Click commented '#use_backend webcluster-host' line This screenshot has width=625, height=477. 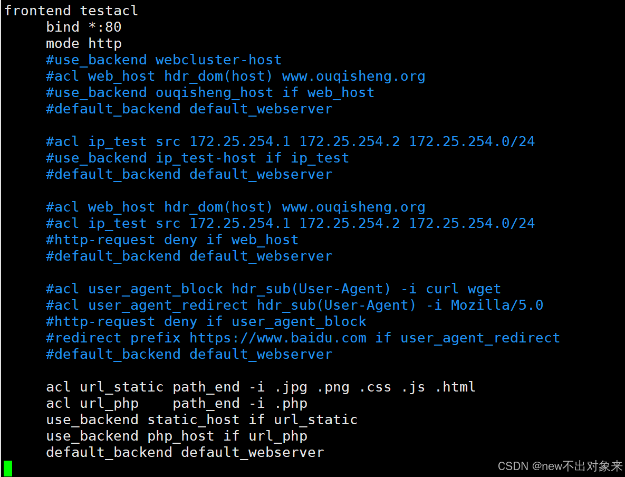(164, 60)
